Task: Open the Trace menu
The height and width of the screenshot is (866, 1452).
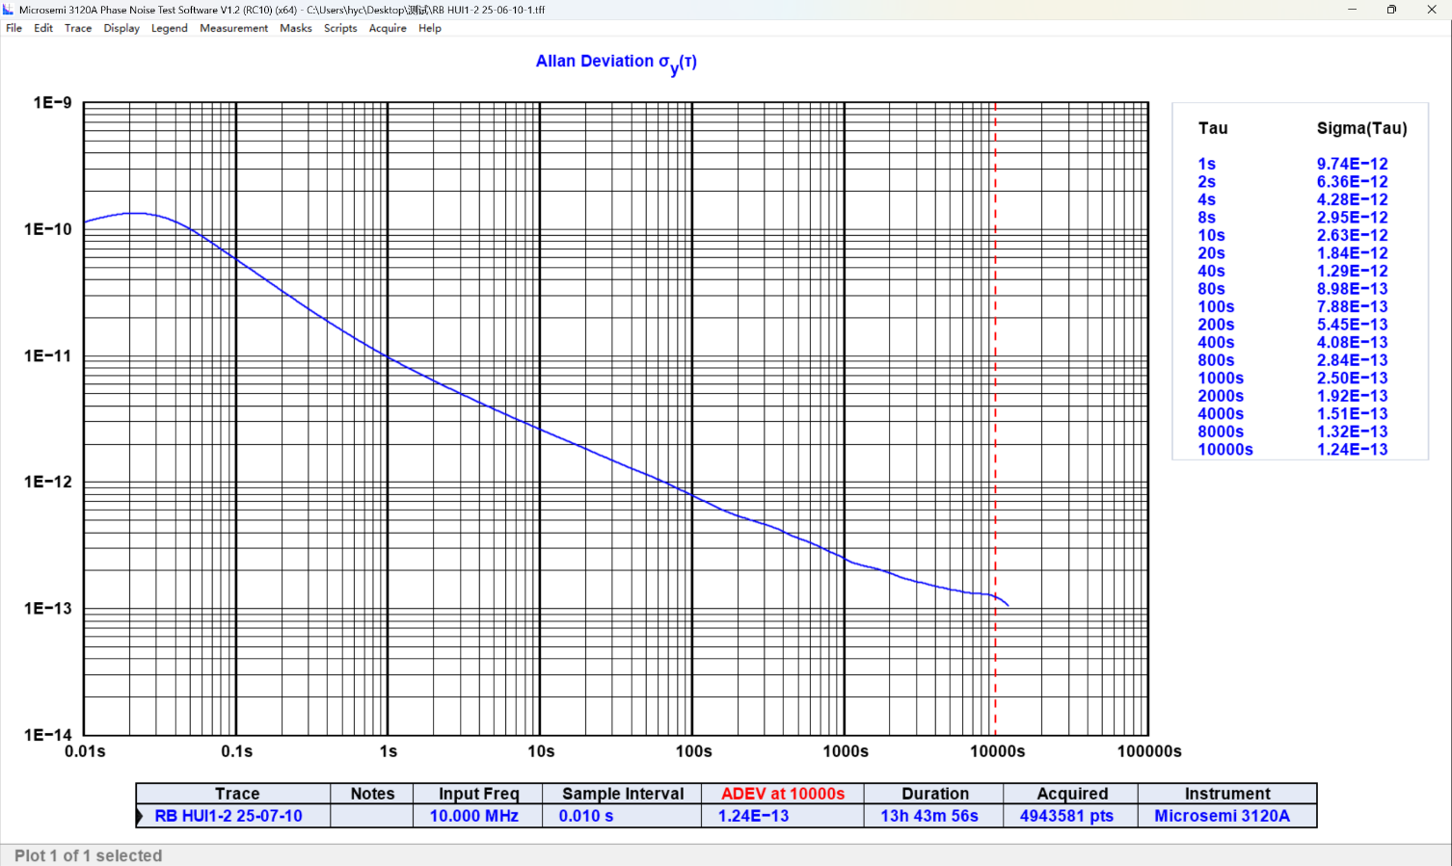Action: coord(78,28)
